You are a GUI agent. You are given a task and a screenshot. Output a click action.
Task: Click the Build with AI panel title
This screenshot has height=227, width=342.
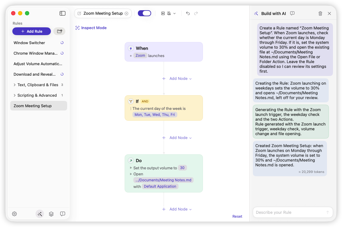(274, 14)
